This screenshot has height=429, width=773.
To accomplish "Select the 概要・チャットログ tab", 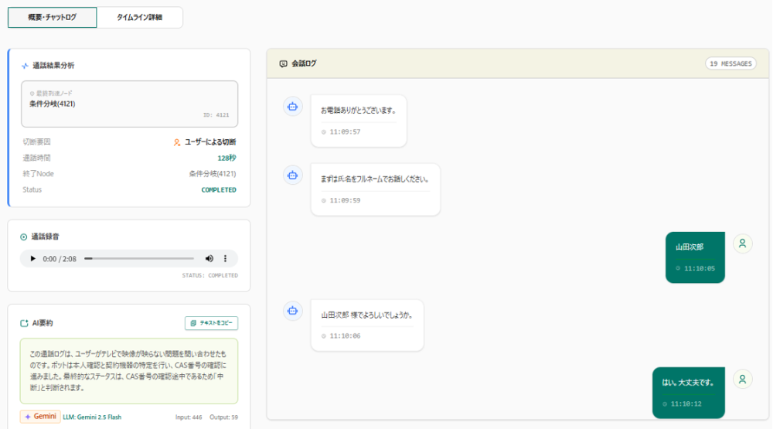I will [53, 17].
